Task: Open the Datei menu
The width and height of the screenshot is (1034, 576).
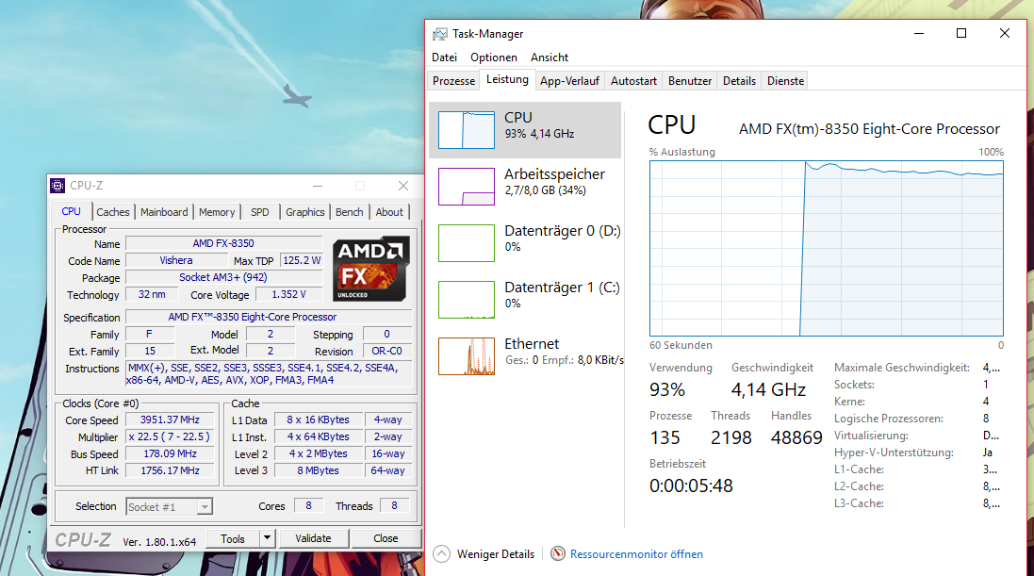Action: [x=445, y=58]
